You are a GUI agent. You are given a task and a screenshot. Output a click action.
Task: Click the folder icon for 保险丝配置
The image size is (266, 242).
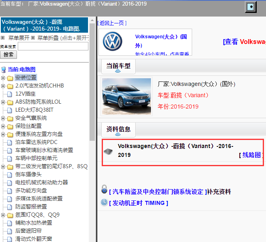10,126
